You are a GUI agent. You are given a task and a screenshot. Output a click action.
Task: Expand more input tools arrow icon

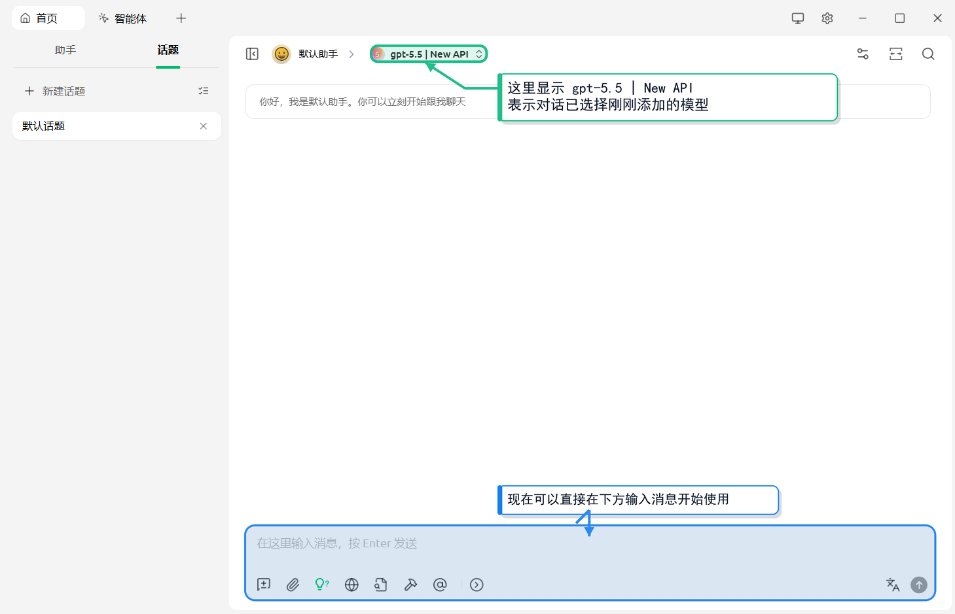pos(477,585)
